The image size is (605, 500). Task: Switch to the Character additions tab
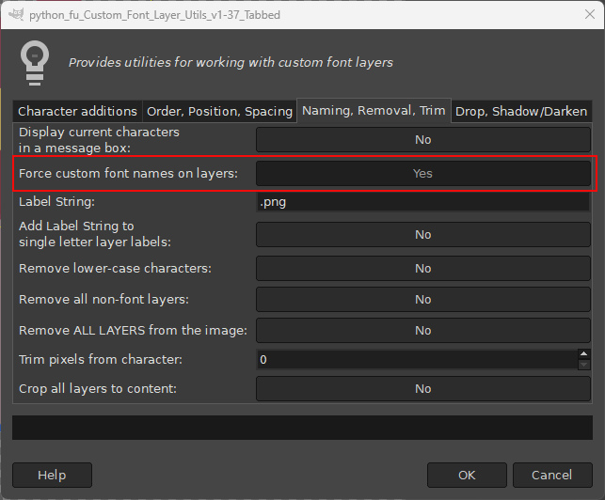tap(77, 112)
